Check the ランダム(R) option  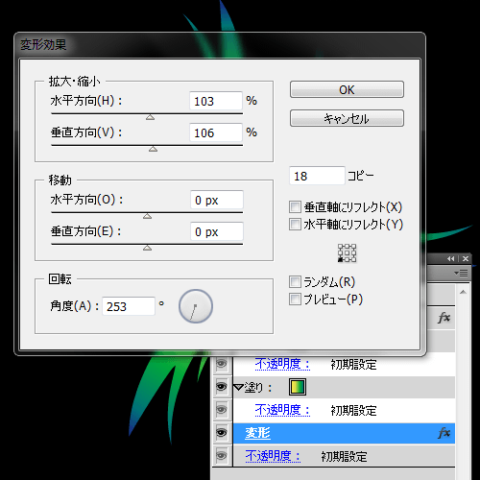(295, 282)
